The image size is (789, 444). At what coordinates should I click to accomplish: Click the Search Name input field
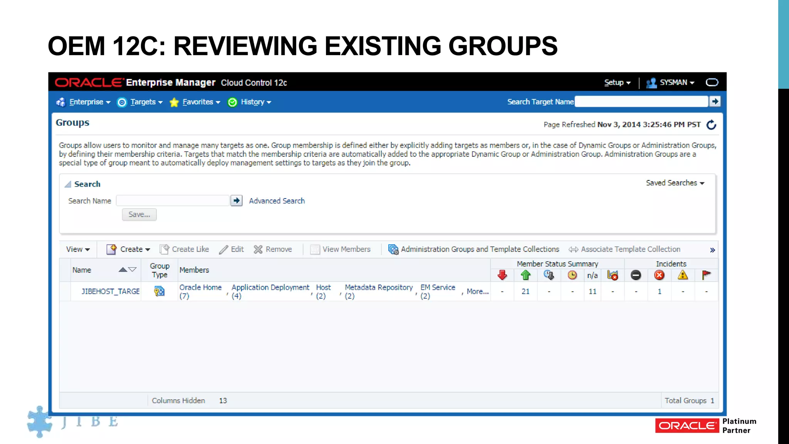[173, 201]
